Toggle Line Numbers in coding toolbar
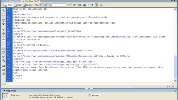The height and width of the screenshot is (100, 178). [4, 39]
